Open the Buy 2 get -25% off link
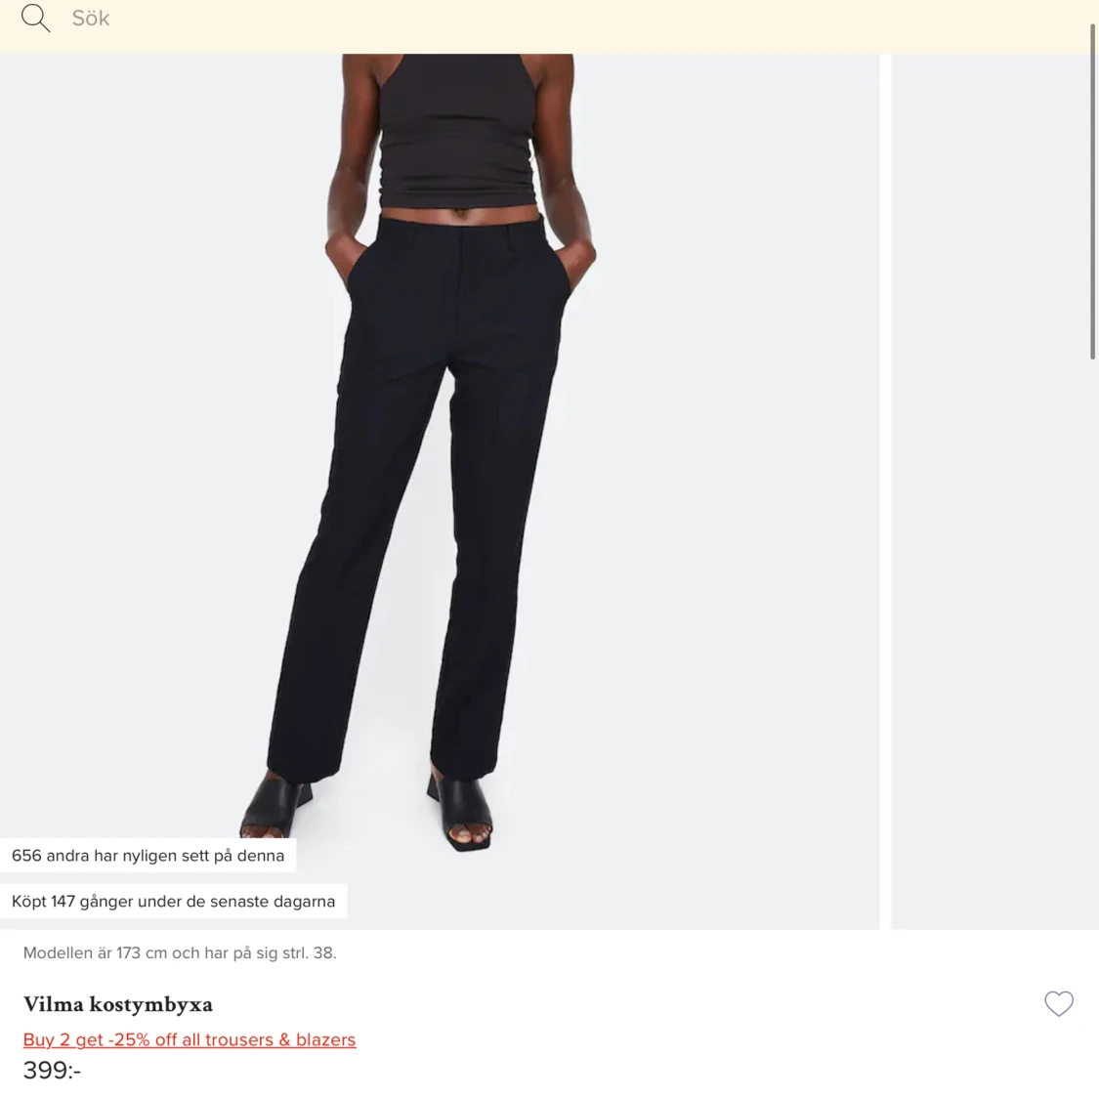 pos(190,1039)
